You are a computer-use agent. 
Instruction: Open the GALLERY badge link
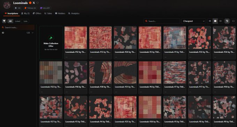(45, 8)
